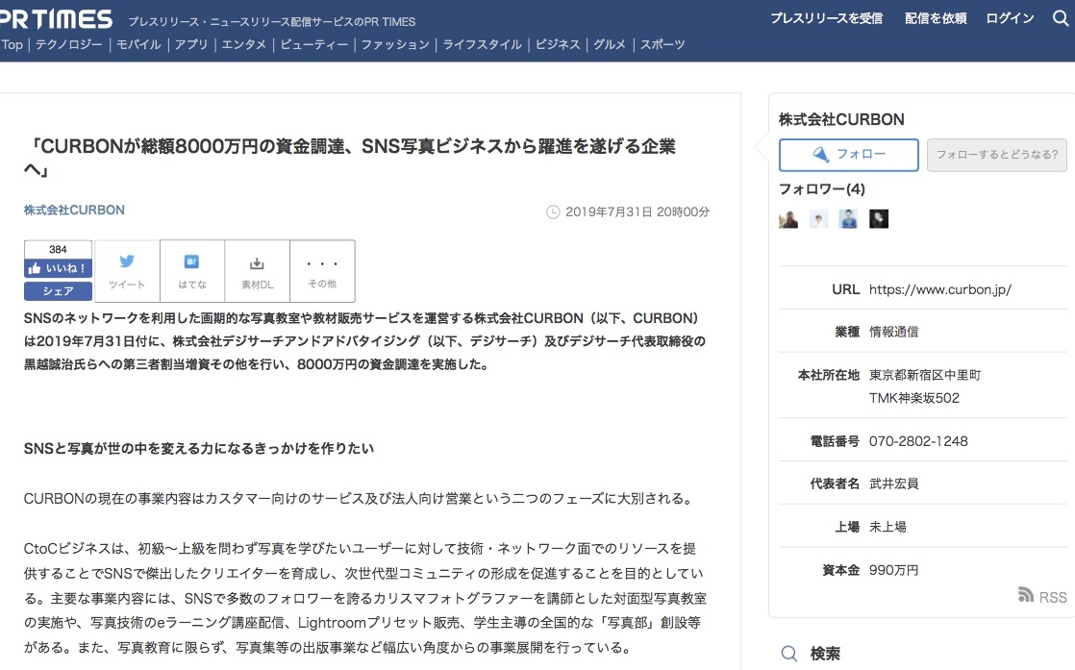Click the Twitter bird tweet icon
This screenshot has width=1075, height=670.
(127, 261)
